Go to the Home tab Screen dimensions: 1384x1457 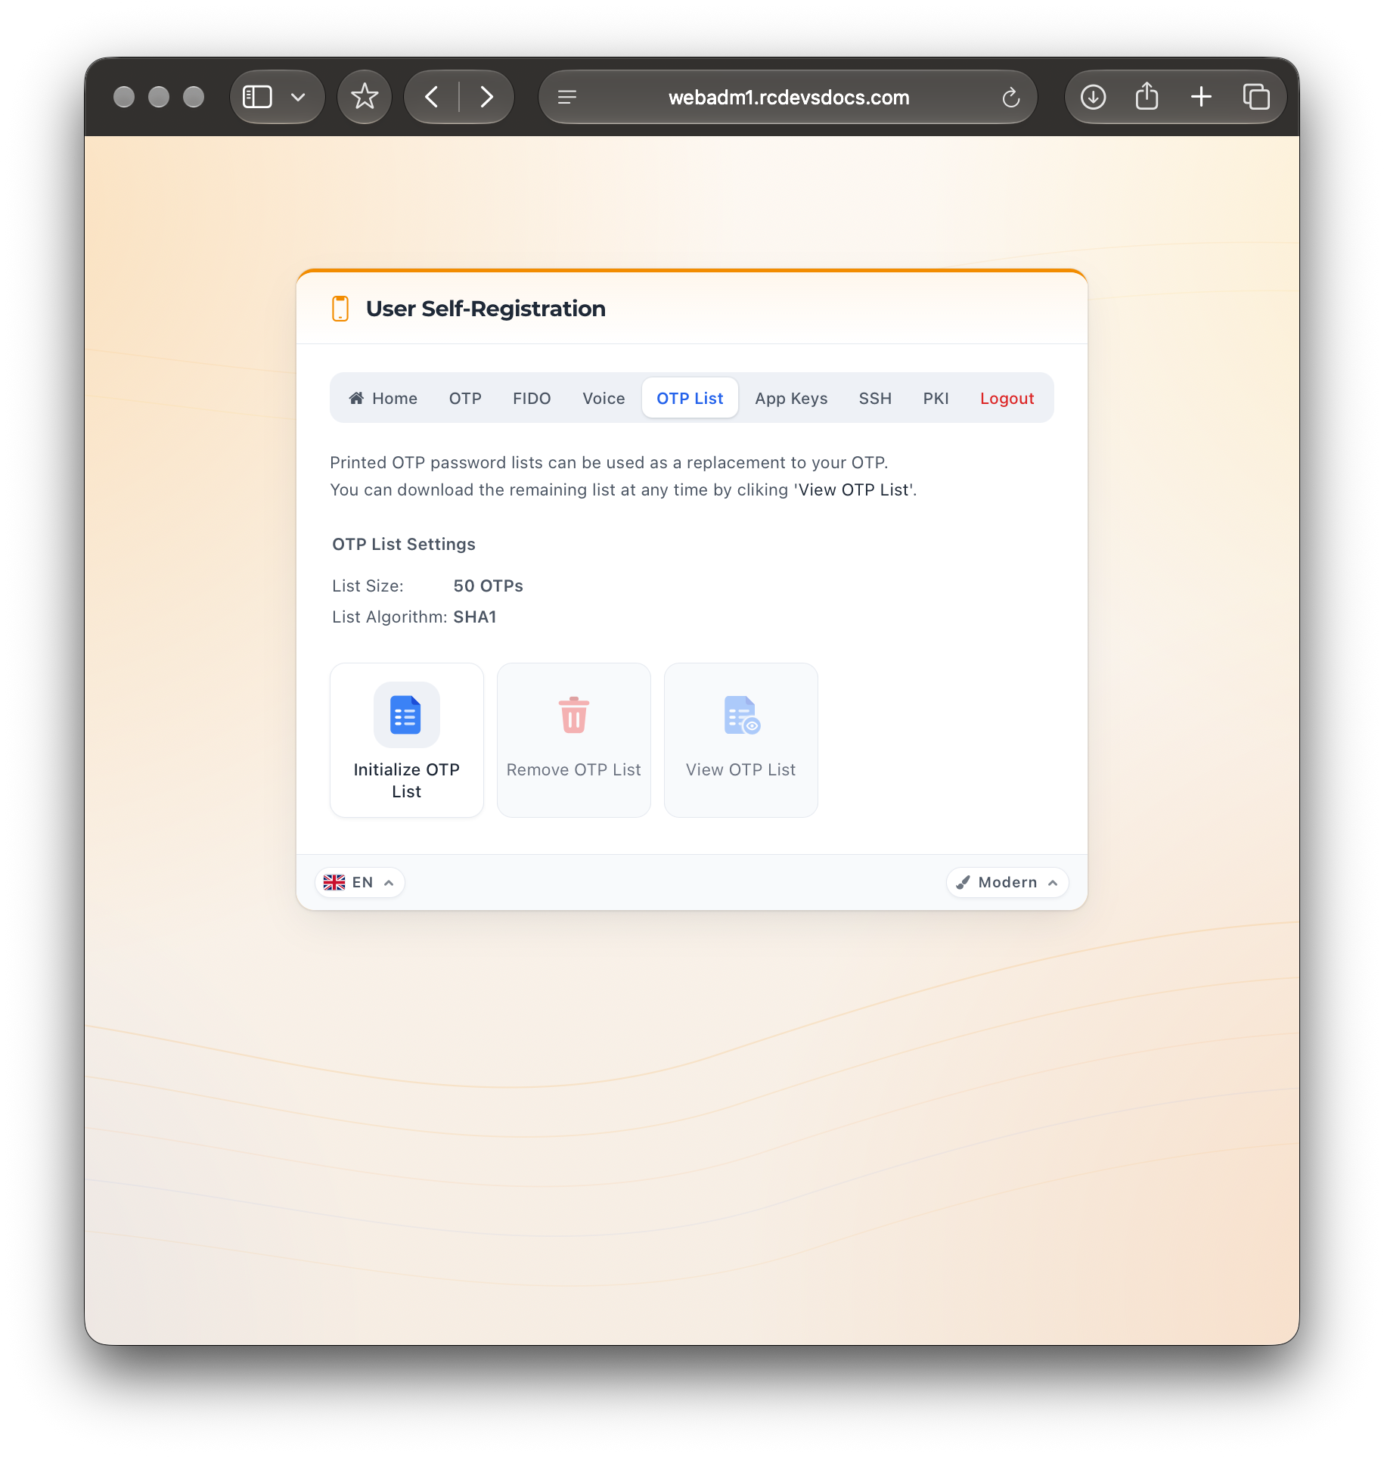(383, 398)
